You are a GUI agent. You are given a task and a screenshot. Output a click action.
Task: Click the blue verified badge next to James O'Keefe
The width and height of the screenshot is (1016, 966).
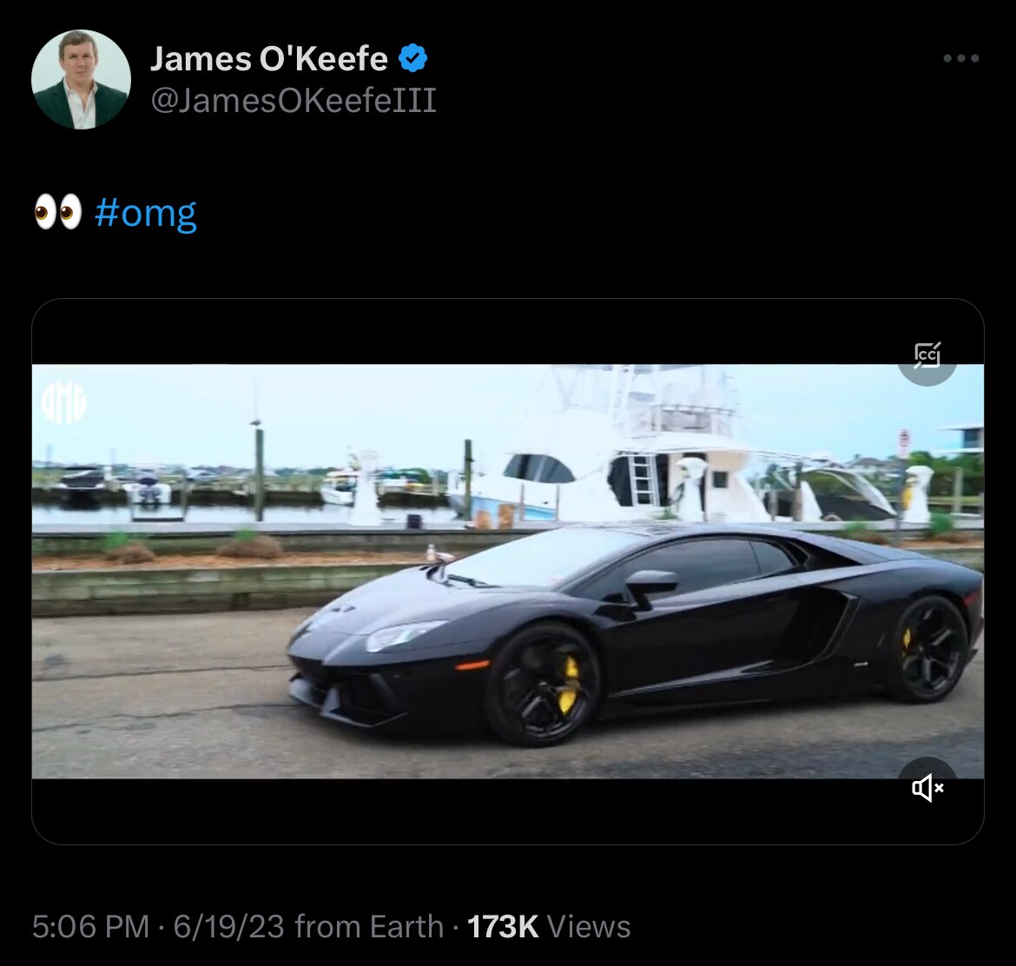pyautogui.click(x=412, y=58)
